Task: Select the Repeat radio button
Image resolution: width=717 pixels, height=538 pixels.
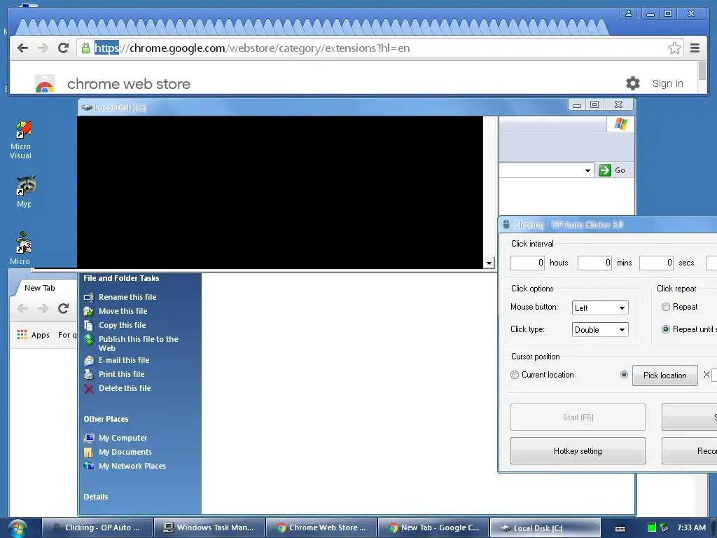Action: click(x=666, y=307)
